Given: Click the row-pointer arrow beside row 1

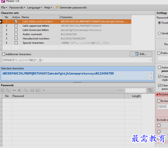Looking at the screenshot, I should click(x=1, y=22).
